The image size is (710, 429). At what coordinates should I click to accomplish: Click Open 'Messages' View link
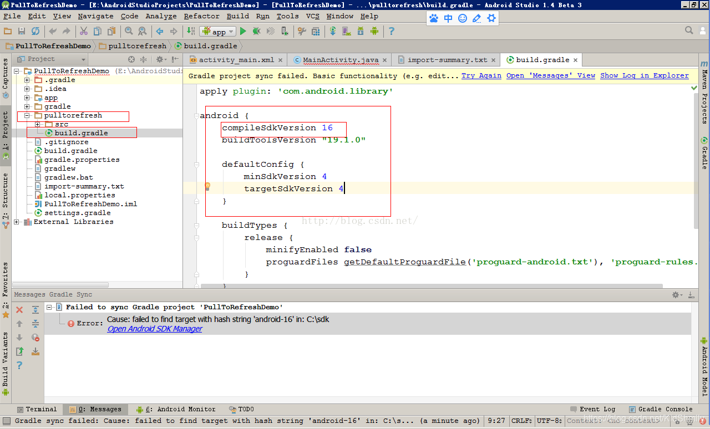(x=551, y=75)
